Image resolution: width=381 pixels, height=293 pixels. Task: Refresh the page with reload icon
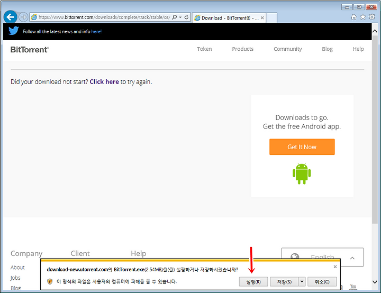pos(186,17)
